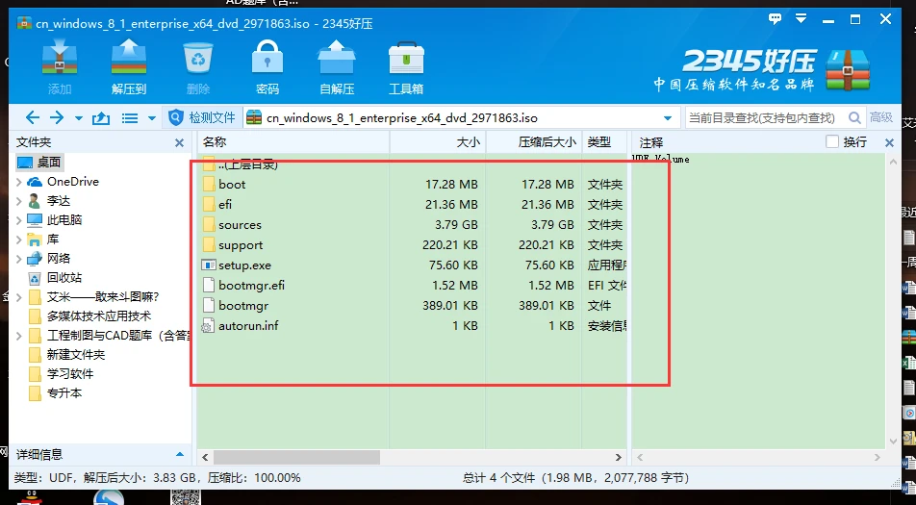The width and height of the screenshot is (916, 505).
Task: Go up one directory level arrow
Action: 101,118
